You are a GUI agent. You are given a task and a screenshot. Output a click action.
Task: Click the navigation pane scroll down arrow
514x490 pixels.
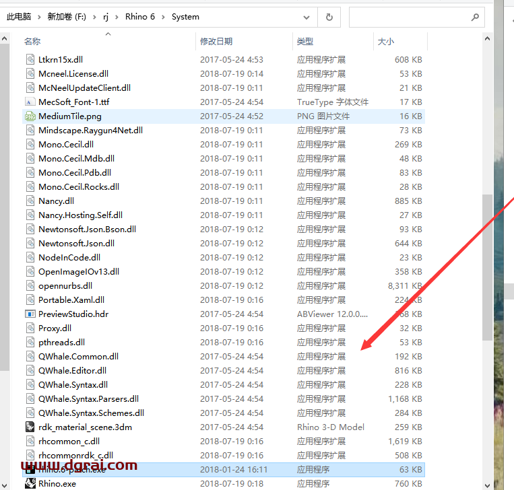[4, 485]
